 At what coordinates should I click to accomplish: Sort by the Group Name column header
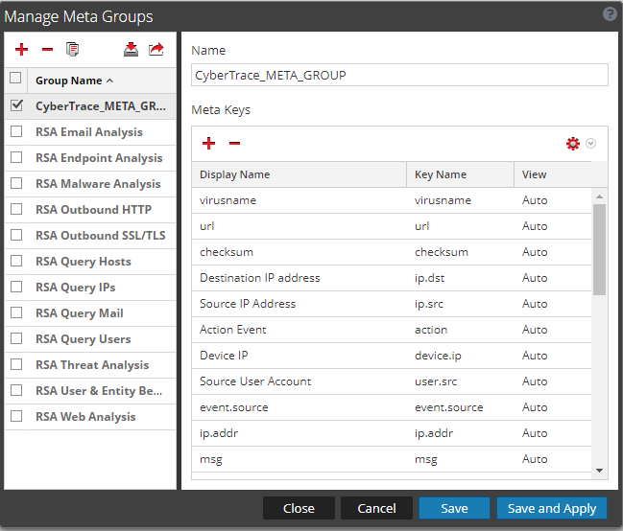[x=74, y=81]
